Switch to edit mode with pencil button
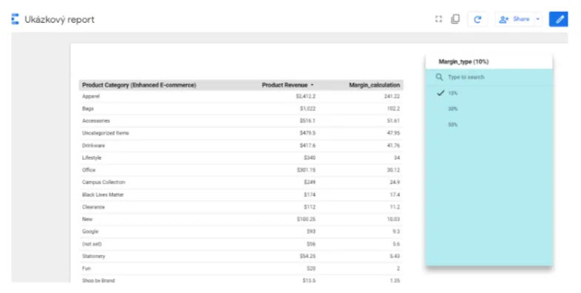Image resolution: width=581 pixels, height=293 pixels. pyautogui.click(x=559, y=19)
